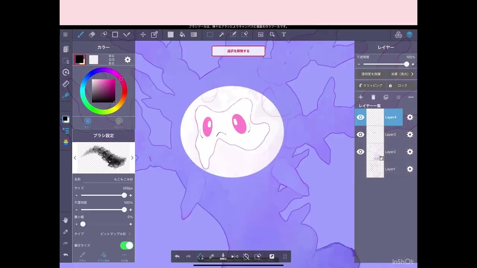Image resolution: width=477 pixels, height=268 pixels.
Task: Select the Brush tool in top toolbar
Action: tap(80, 35)
